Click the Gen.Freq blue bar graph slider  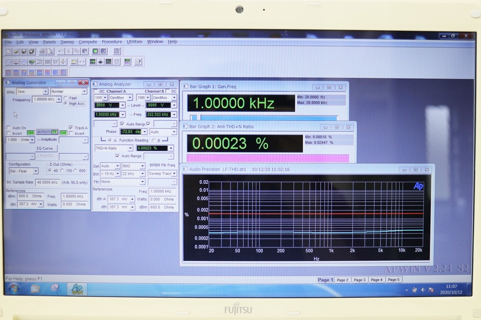tap(264, 118)
